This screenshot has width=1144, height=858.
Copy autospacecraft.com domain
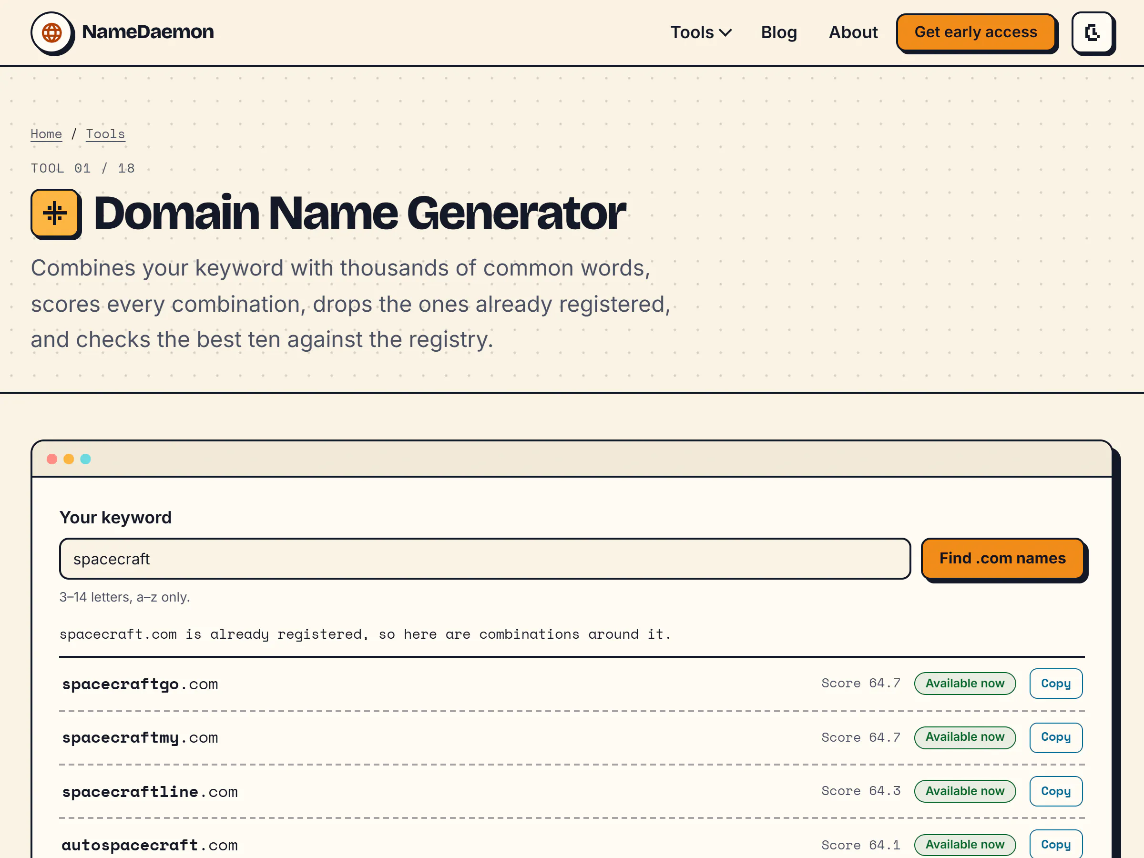pyautogui.click(x=1055, y=845)
